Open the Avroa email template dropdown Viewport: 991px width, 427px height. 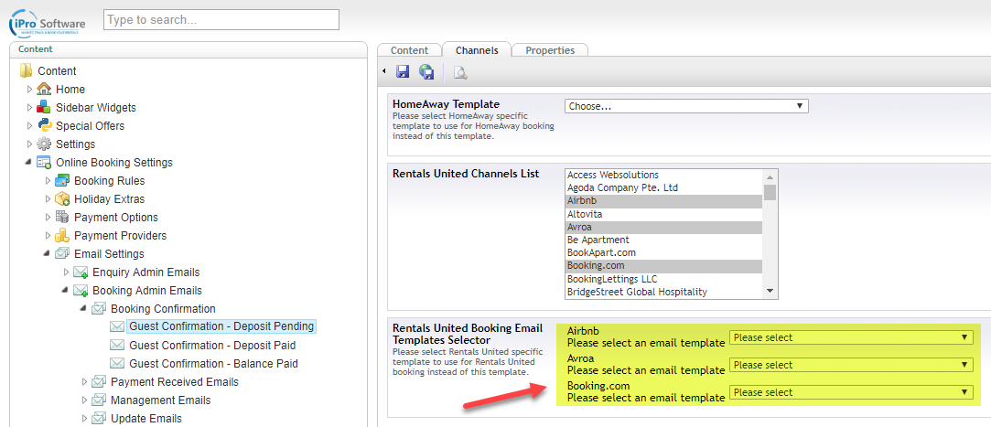[851, 365]
